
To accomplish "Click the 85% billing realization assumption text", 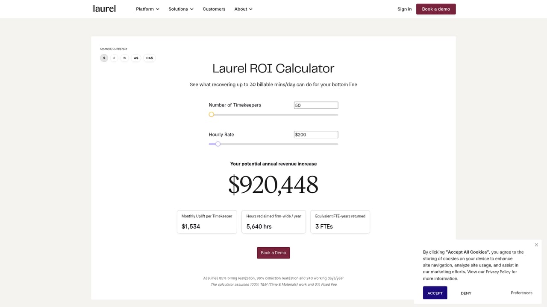I will tap(273, 278).
